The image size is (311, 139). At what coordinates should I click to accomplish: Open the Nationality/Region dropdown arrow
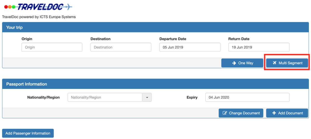tap(147, 98)
